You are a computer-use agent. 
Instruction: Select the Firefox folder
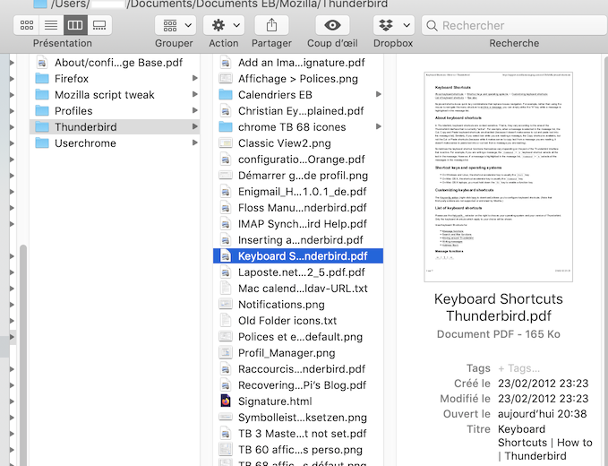click(115, 79)
